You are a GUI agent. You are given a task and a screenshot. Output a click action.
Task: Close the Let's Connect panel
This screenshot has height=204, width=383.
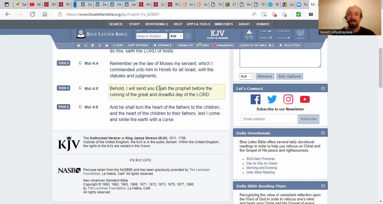(x=323, y=88)
